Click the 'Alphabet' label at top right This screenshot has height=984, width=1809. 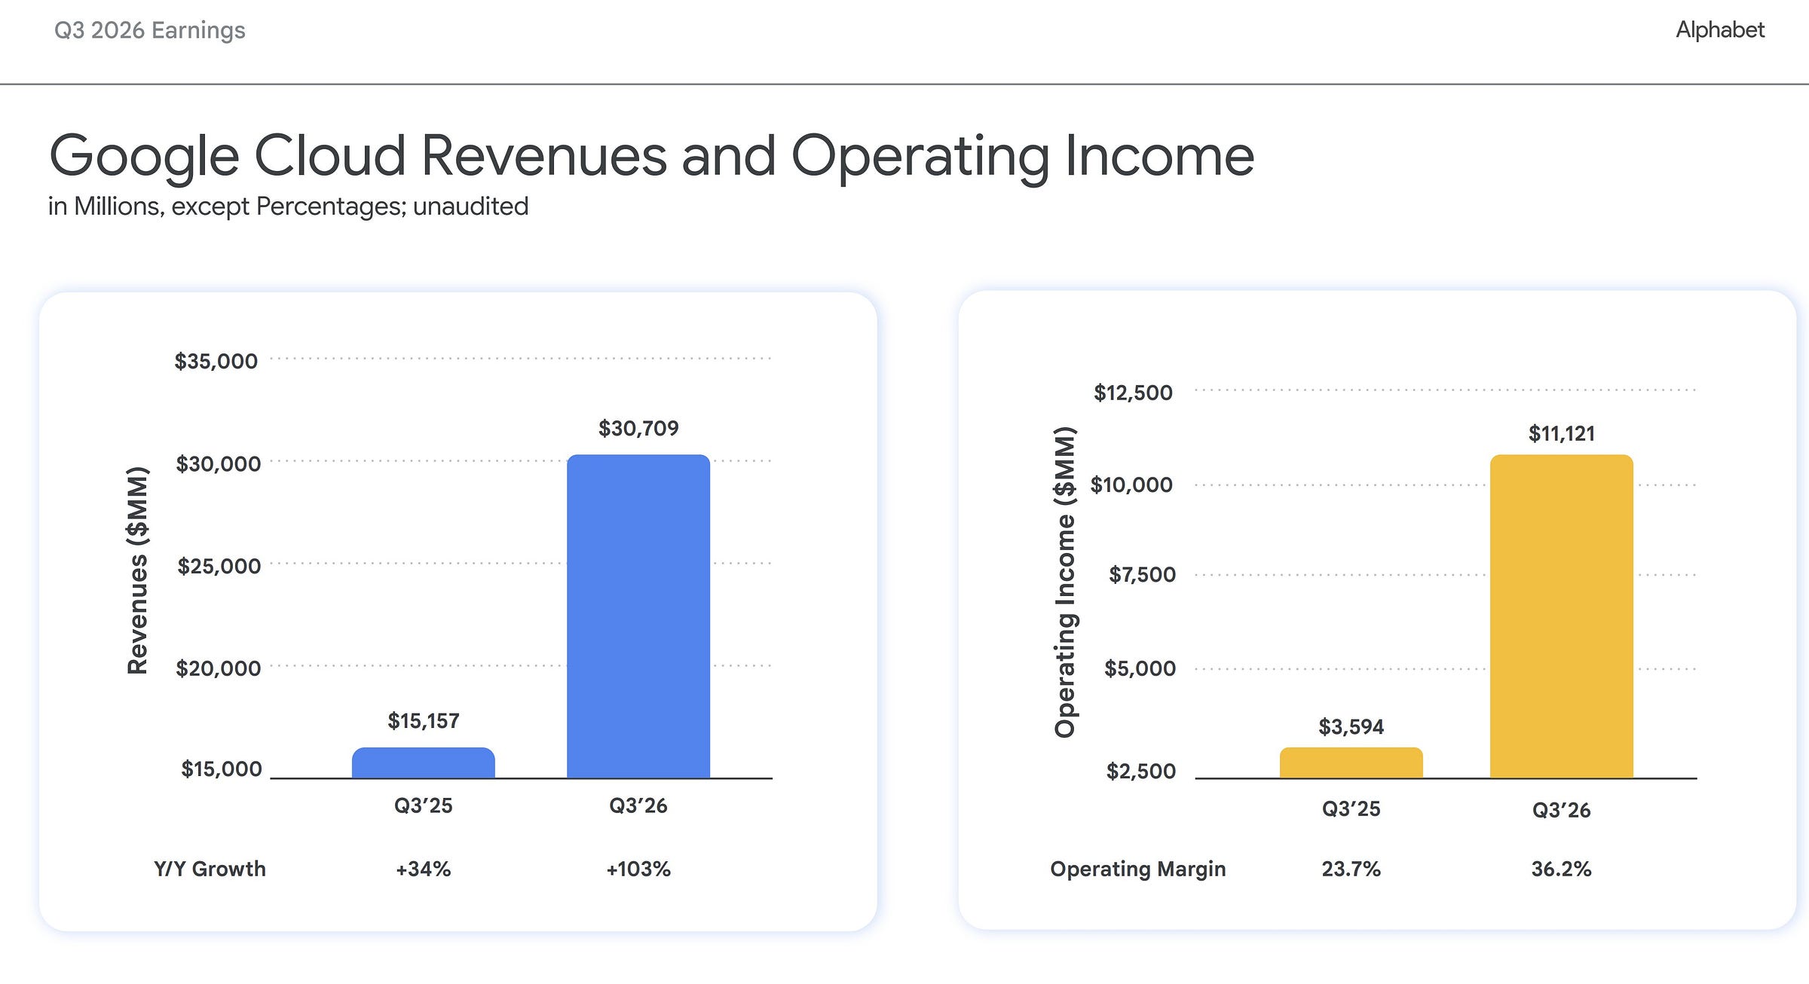coord(1720,29)
